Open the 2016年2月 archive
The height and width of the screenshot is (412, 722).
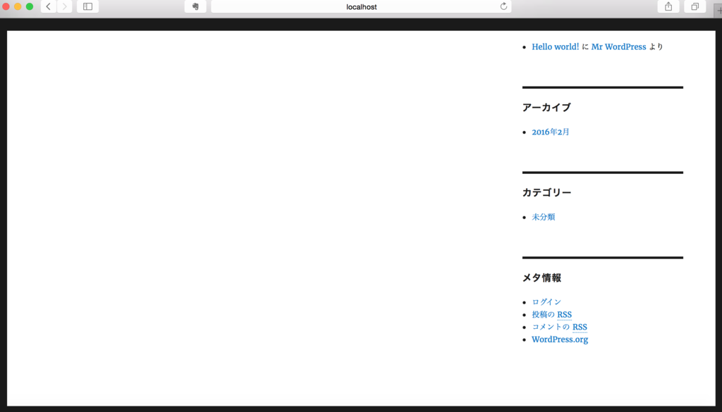550,132
